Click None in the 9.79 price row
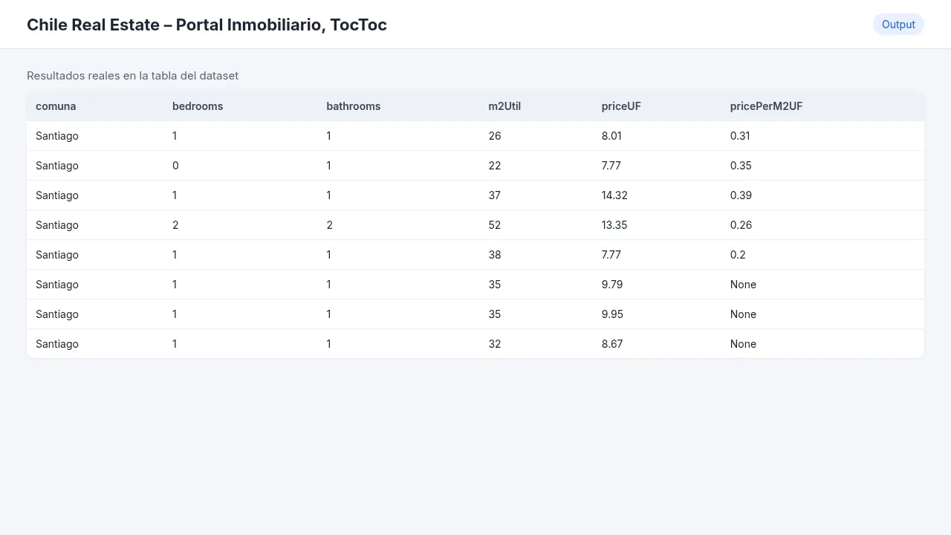Viewport: 951px width, 535px height. click(743, 285)
